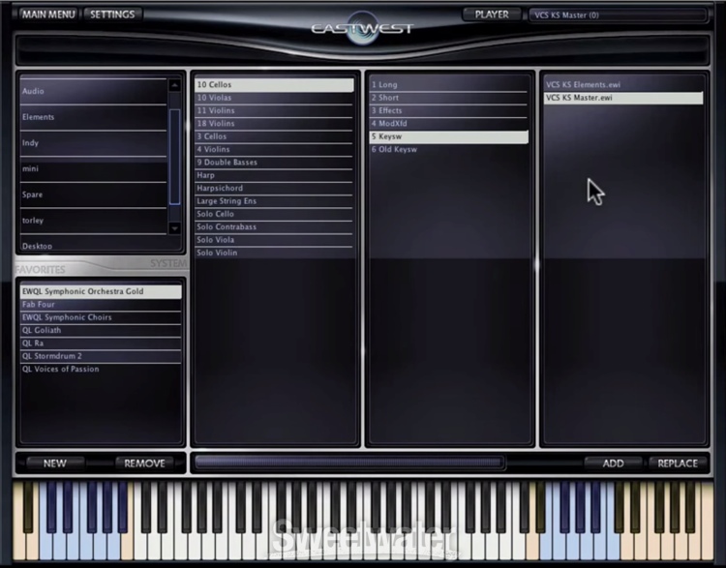This screenshot has height=568, width=726.
Task: Open the 4 ModXfd articulation folder
Action: [448, 124]
